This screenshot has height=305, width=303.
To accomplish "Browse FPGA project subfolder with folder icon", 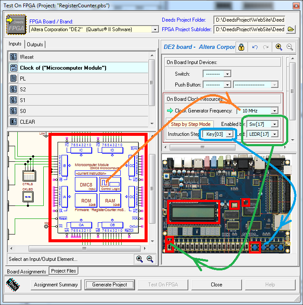I will (291, 29).
